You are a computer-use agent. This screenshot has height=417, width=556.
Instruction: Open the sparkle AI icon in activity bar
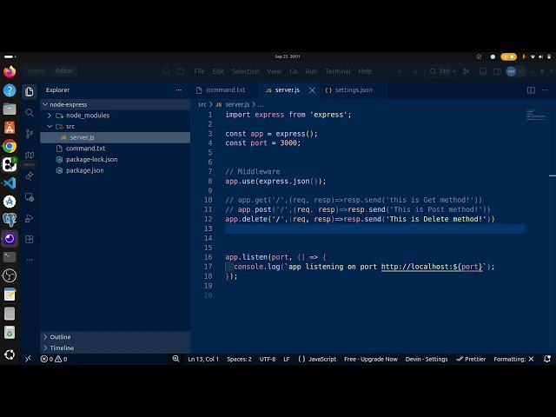point(30,175)
